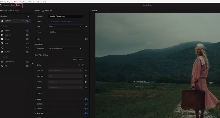Toggle the Effects section switch
This screenshot has width=220, height=118.
pos(86,109)
